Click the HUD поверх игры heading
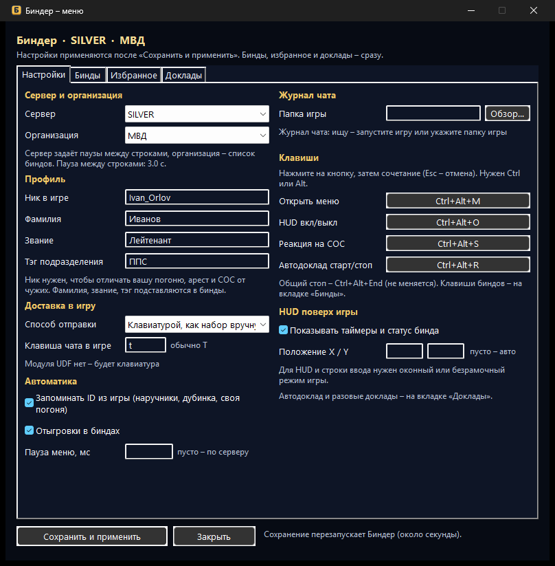Viewport: 555px width, 566px height. pyautogui.click(x=319, y=312)
